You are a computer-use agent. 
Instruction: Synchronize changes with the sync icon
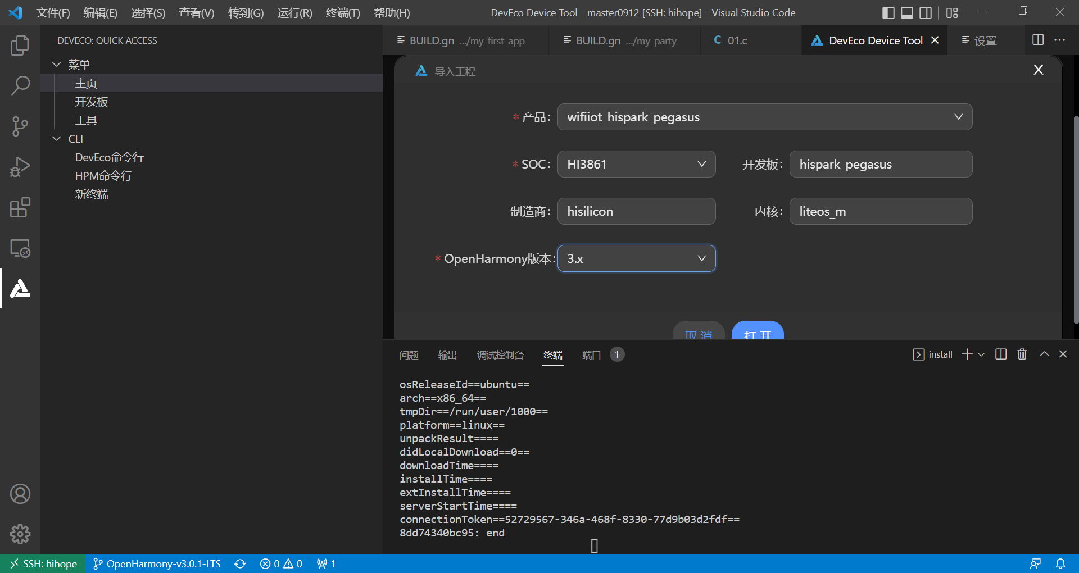[x=240, y=563]
